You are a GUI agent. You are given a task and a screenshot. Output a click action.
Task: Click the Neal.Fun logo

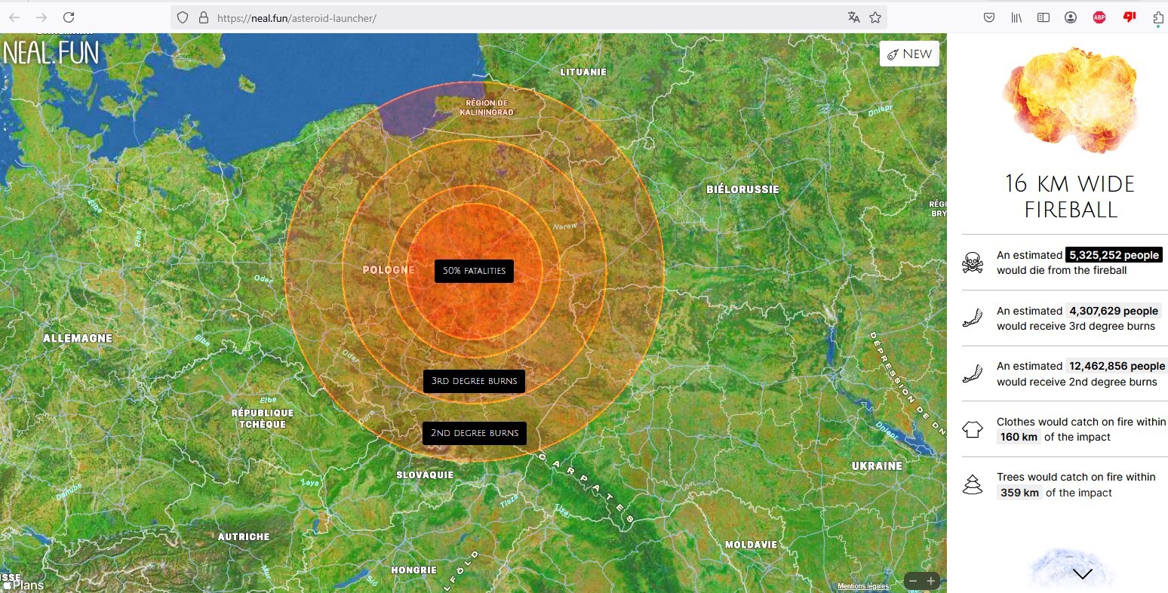[51, 53]
